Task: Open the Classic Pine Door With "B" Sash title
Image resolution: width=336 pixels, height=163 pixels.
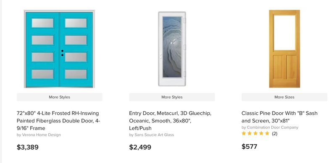Action: 279,117
